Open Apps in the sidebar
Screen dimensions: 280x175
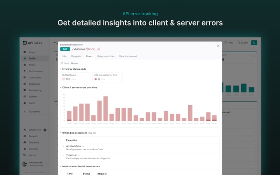pos(34,52)
